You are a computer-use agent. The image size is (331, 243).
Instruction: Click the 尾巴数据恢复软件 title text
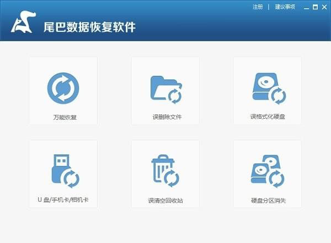point(89,27)
